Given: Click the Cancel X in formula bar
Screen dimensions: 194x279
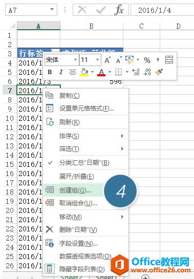Looking at the screenshot, I should click(82, 10).
